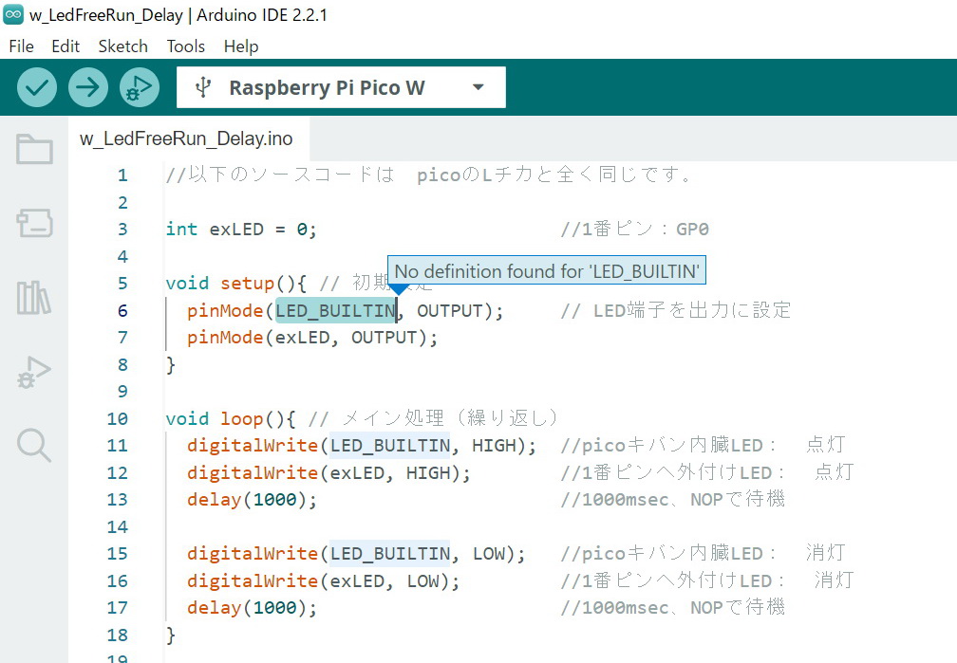Open the Library Manager books icon

point(34,298)
